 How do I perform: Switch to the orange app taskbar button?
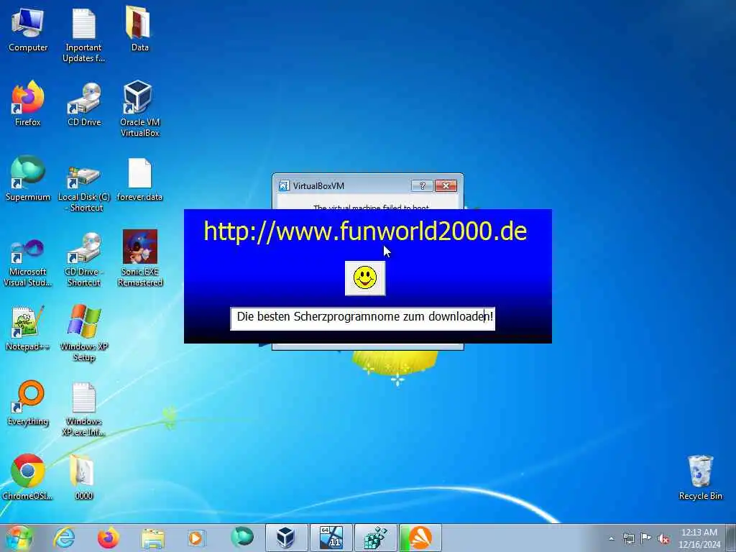[420, 538]
